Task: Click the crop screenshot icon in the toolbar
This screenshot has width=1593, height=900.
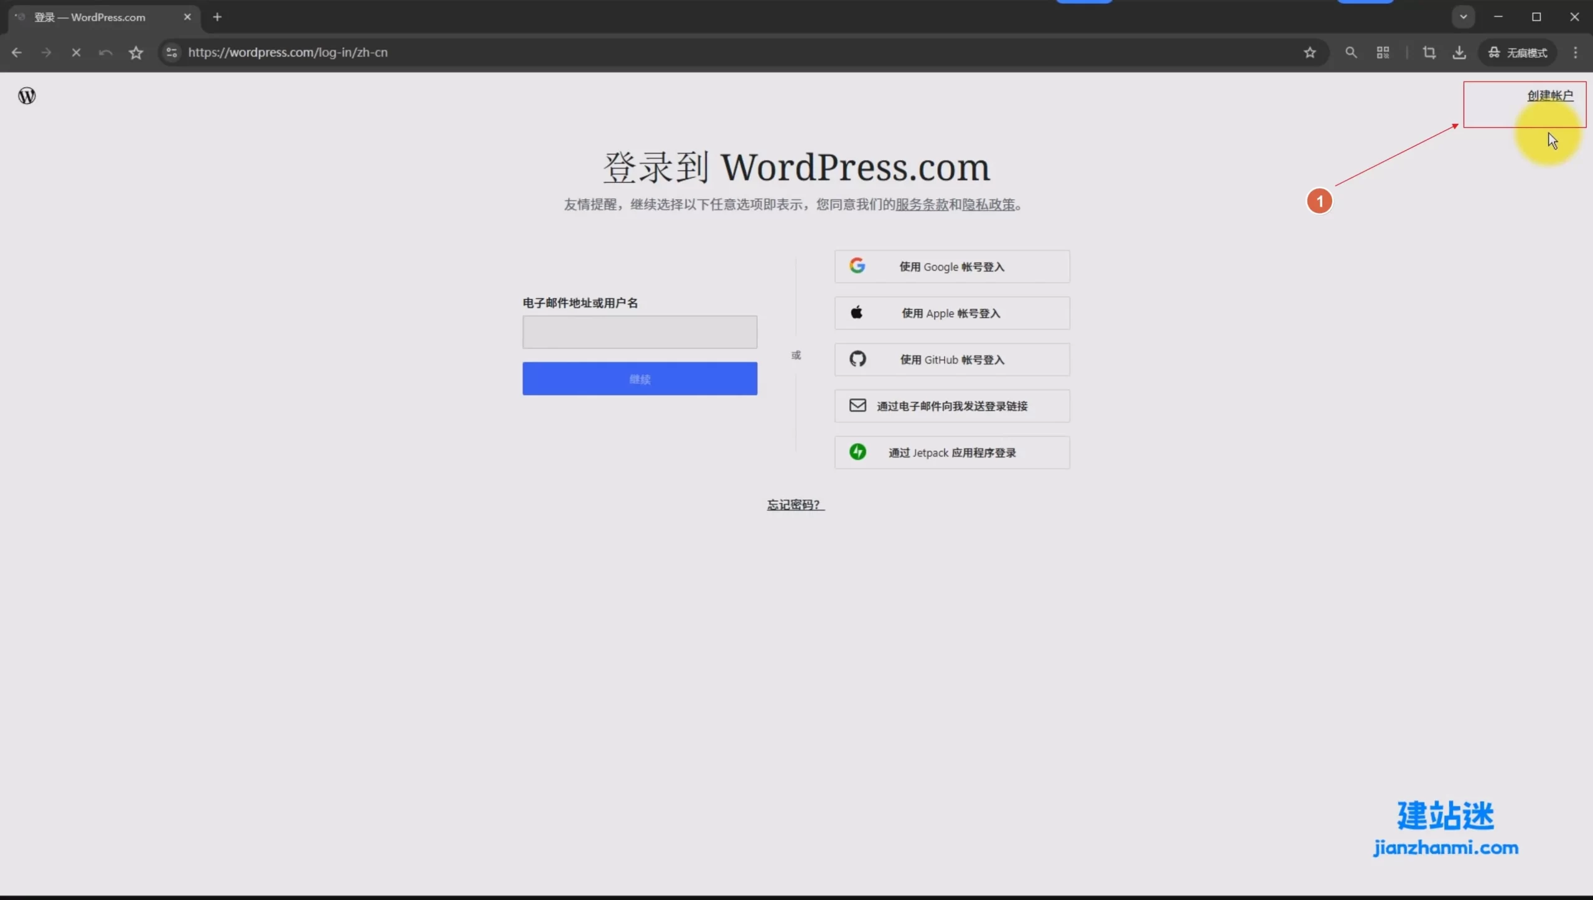Action: tap(1429, 53)
